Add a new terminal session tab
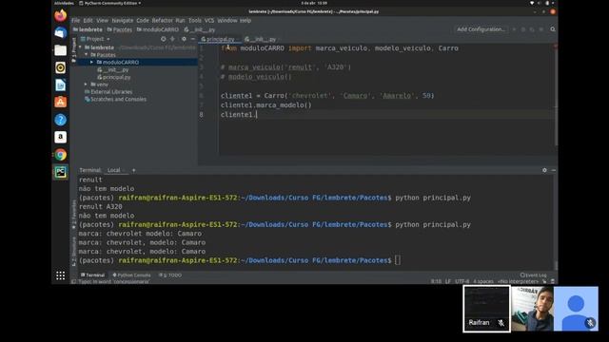 133,170
